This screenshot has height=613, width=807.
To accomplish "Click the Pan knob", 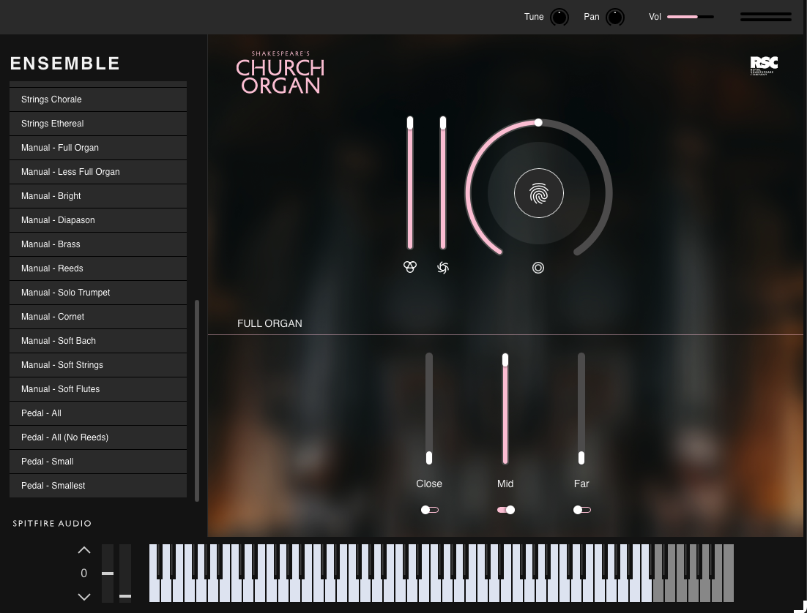I will click(615, 17).
